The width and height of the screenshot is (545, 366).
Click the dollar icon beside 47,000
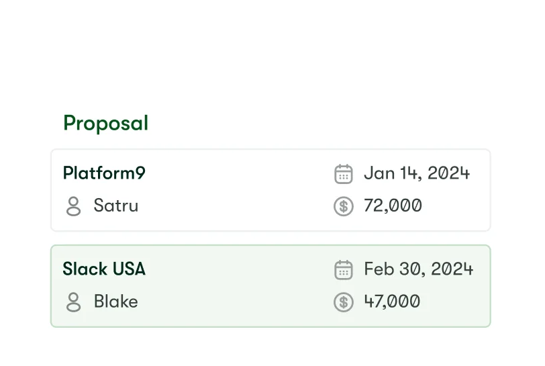pyautogui.click(x=343, y=302)
